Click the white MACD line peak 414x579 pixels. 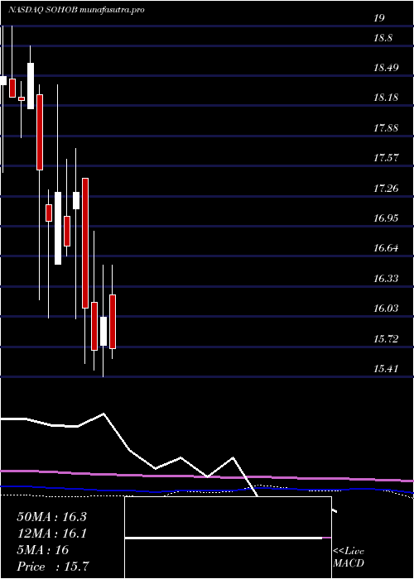103,414
